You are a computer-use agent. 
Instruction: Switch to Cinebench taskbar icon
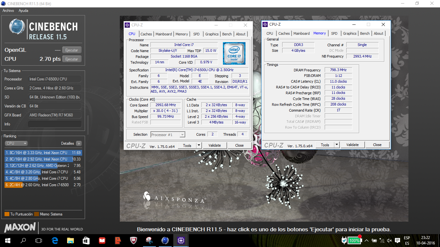165,240
